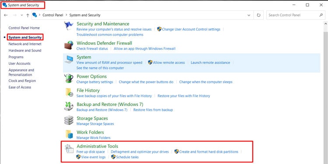The image size is (328, 164).
Task: Click View event logs link
Action: tap(93, 157)
